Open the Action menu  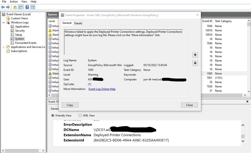click(x=14, y=2)
